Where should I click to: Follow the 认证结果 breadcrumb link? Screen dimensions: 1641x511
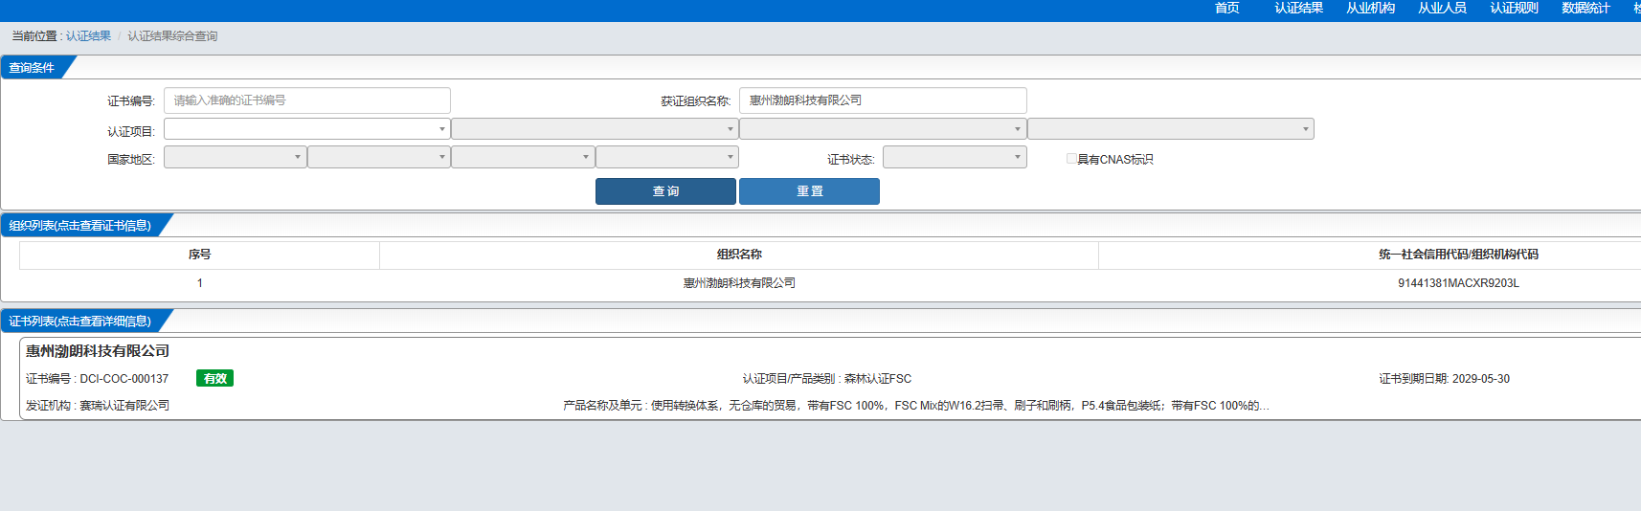click(88, 36)
